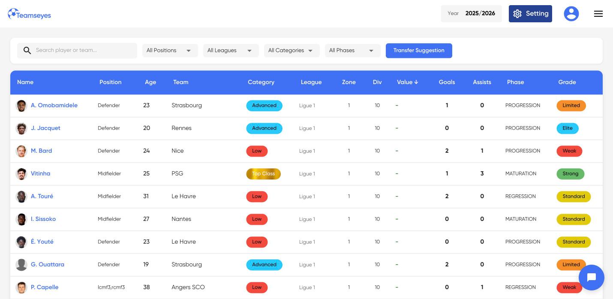Sort by the League column header
Viewport: 613px width, 299px height.
311,82
